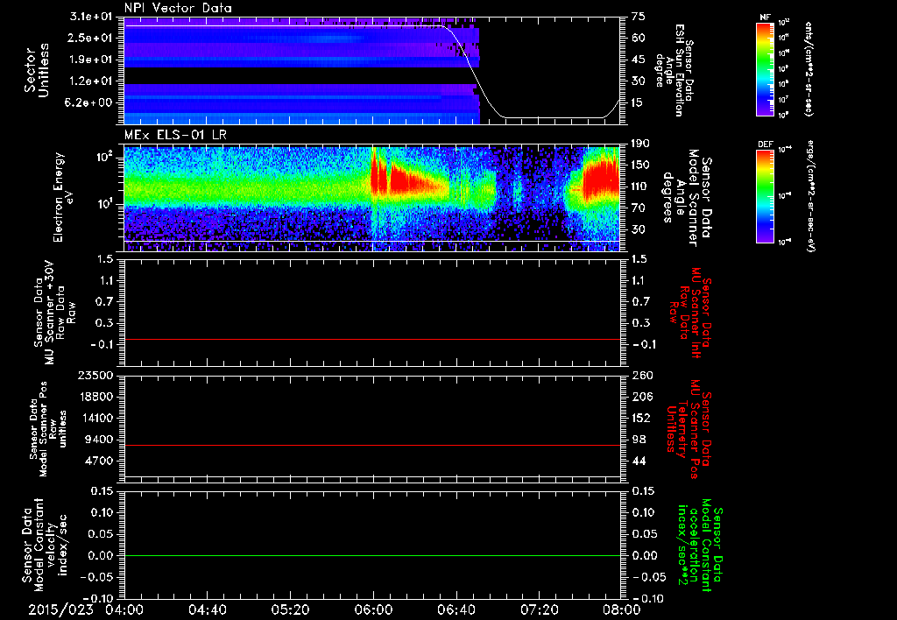The image size is (897, 620).
Task: Click the red 'MU Scanner Init Raw Data' label
Action: point(690,313)
